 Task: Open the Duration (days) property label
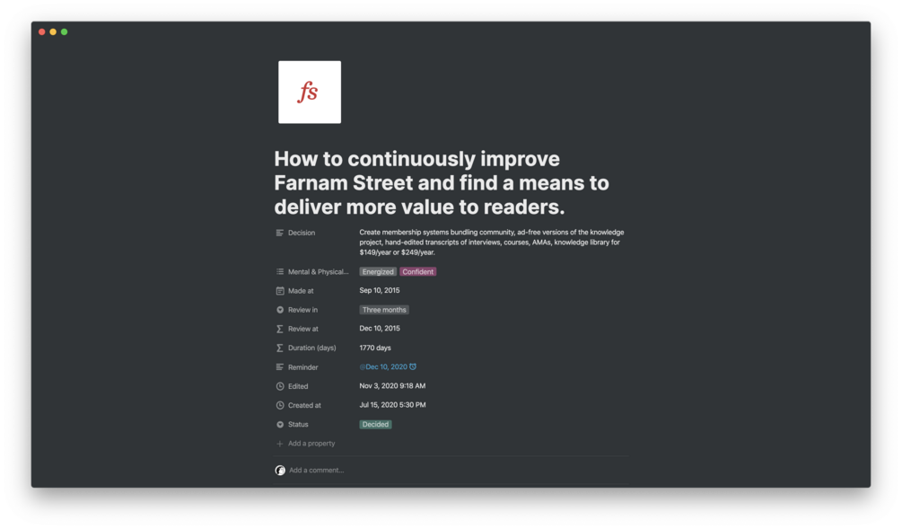point(311,348)
